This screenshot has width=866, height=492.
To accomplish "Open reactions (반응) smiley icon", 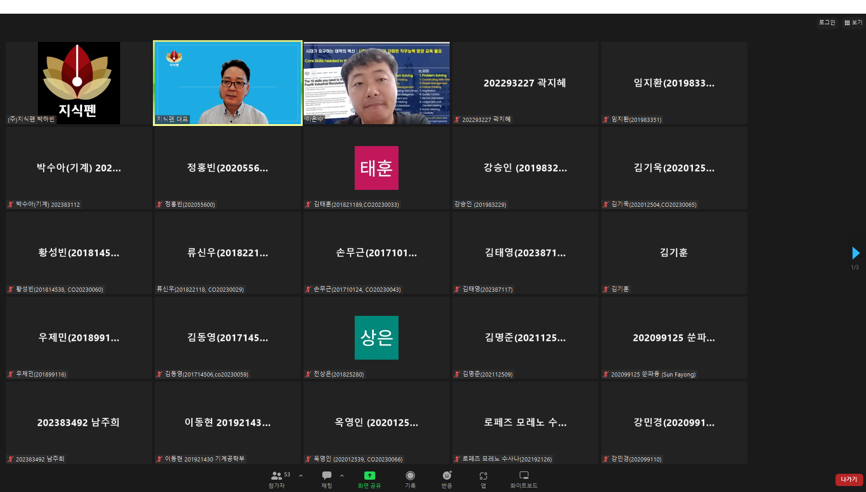I will 447,476.
